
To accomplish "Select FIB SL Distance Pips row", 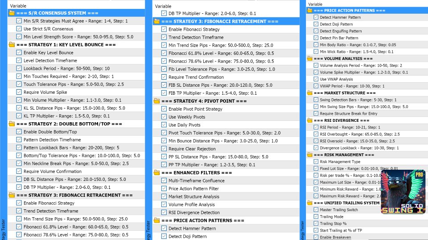I will pyautogui.click(x=226, y=85).
